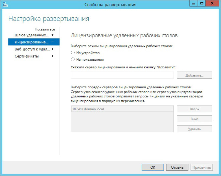221x176 pixels.
Task: Confirm with the OK button
Action: (x=153, y=167)
